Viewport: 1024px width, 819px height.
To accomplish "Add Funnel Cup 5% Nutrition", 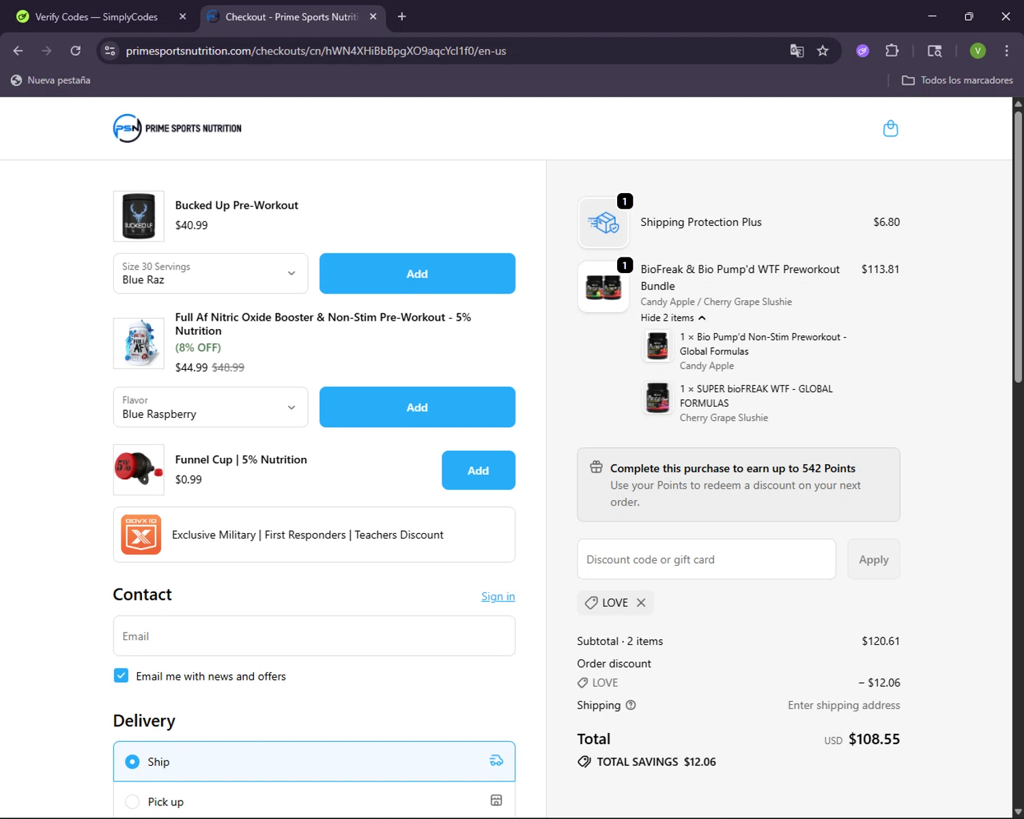I will coord(478,470).
